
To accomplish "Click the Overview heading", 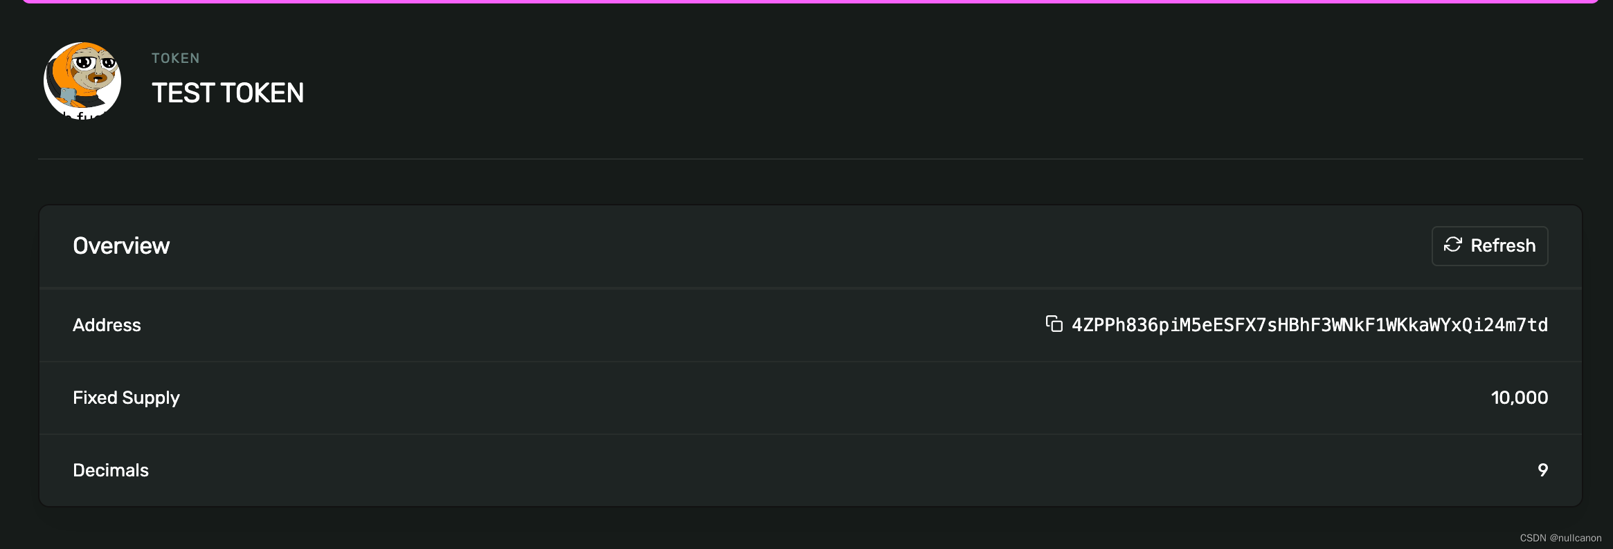I will pyautogui.click(x=121, y=245).
